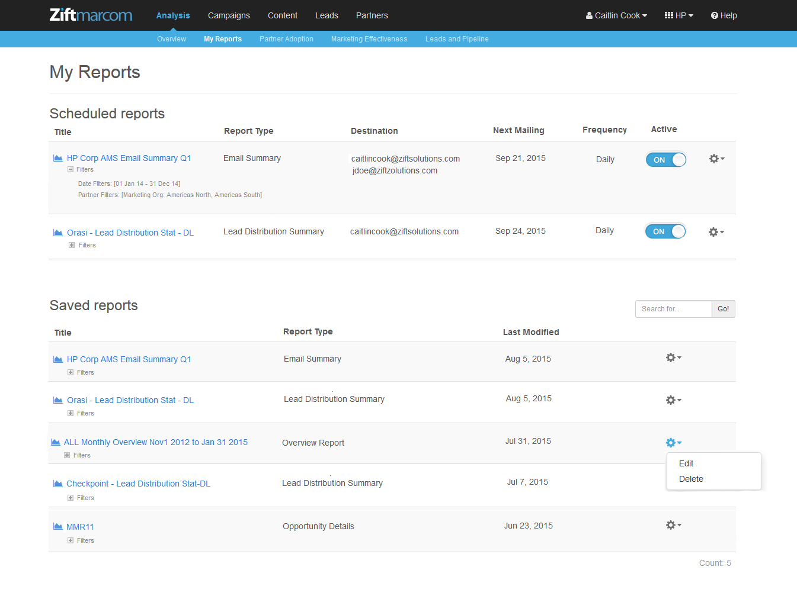Select the My Reports subtab
Viewport: 797px width, 596px height.
[x=223, y=39]
